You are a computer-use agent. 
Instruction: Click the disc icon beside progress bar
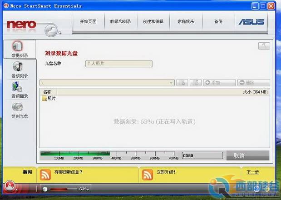click(45, 189)
